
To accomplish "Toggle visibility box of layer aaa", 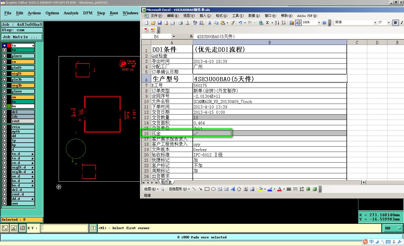I will pyautogui.click(x=4, y=203).
